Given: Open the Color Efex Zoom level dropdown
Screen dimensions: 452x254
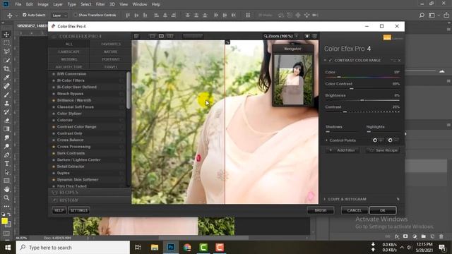Looking at the screenshot, I should click(297, 36).
